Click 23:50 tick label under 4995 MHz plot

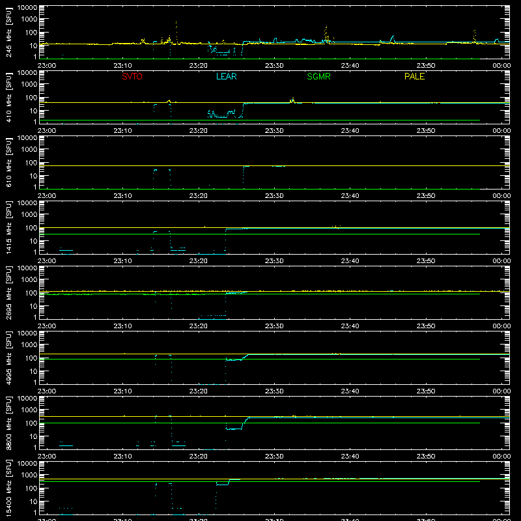tap(426, 391)
